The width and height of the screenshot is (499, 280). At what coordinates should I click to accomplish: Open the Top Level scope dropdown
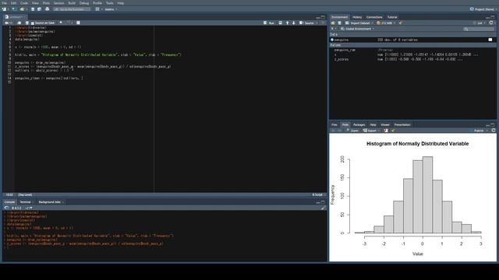click(x=26, y=194)
